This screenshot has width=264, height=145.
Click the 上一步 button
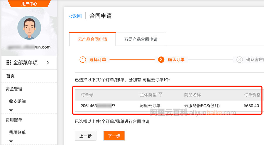point(86,136)
